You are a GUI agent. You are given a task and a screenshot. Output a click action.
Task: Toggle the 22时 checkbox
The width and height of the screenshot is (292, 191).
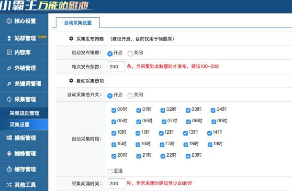click(163, 156)
